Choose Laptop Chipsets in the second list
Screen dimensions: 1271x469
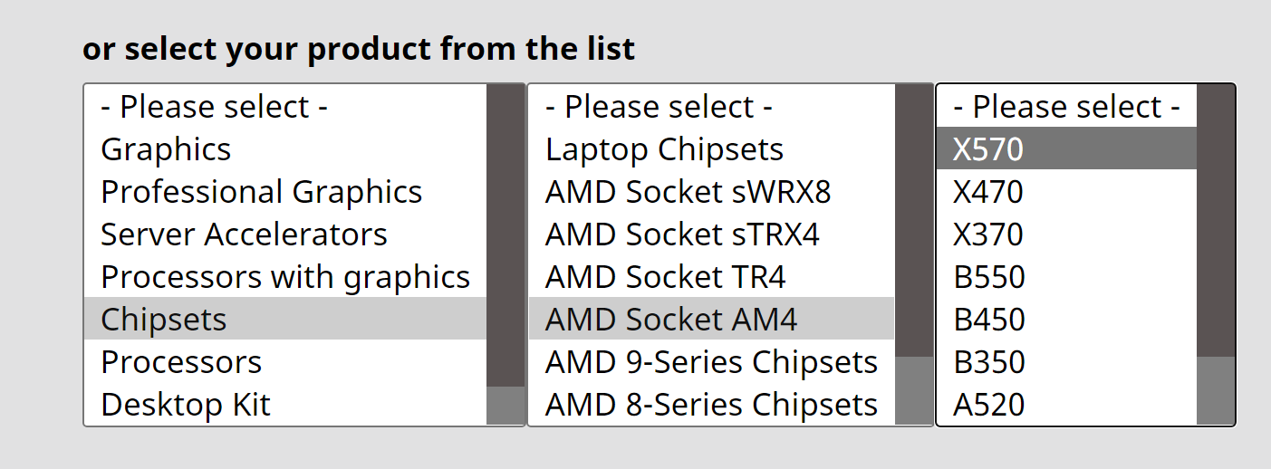coord(712,149)
